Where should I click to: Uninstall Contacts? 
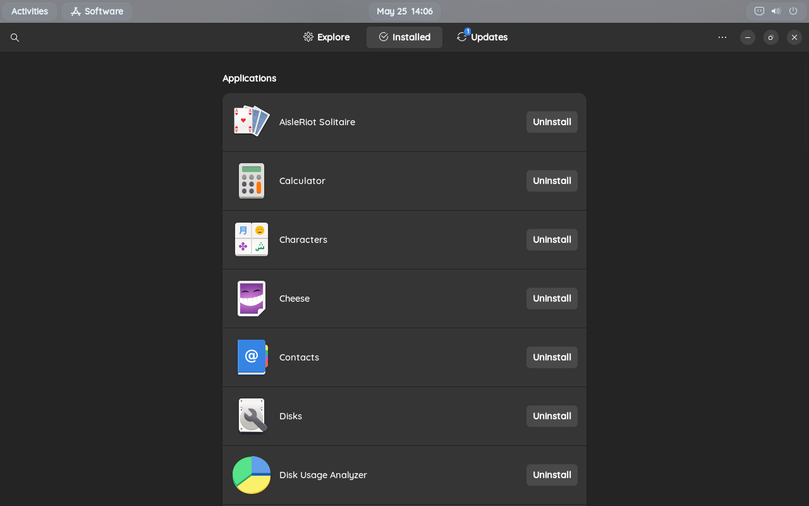pyautogui.click(x=552, y=357)
